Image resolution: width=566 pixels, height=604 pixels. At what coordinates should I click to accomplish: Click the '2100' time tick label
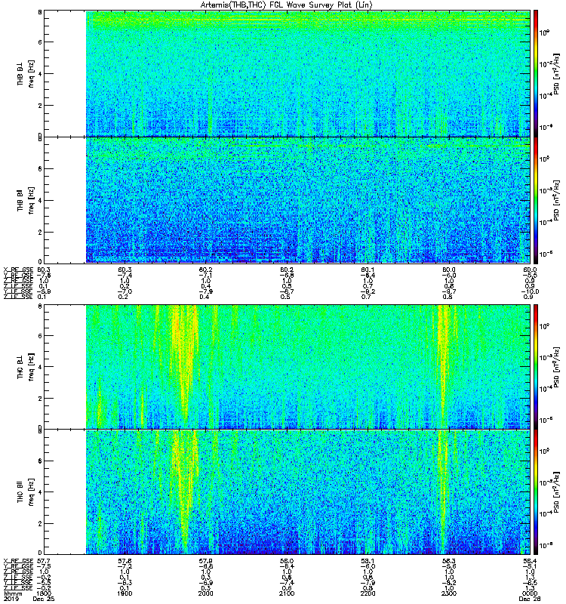(287, 593)
